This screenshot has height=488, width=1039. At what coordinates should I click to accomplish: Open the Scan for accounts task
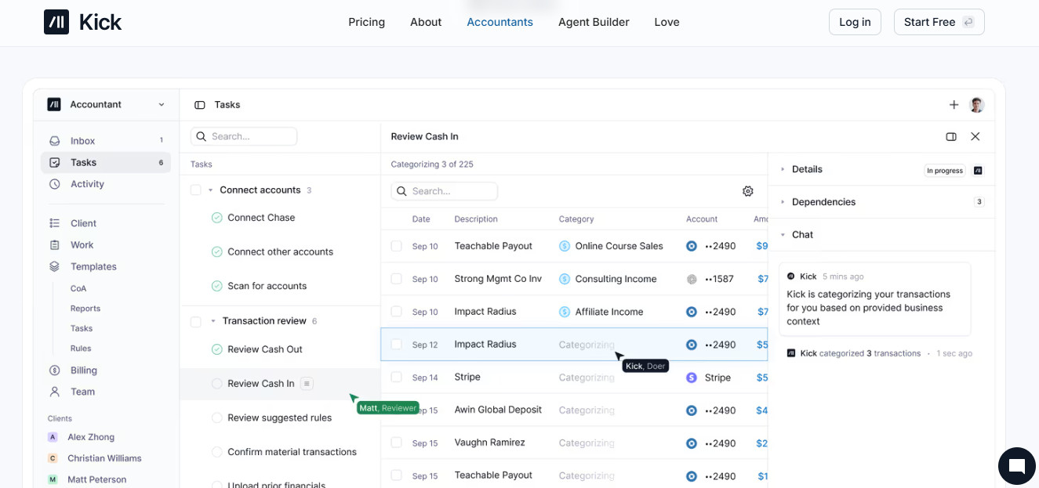(x=267, y=286)
